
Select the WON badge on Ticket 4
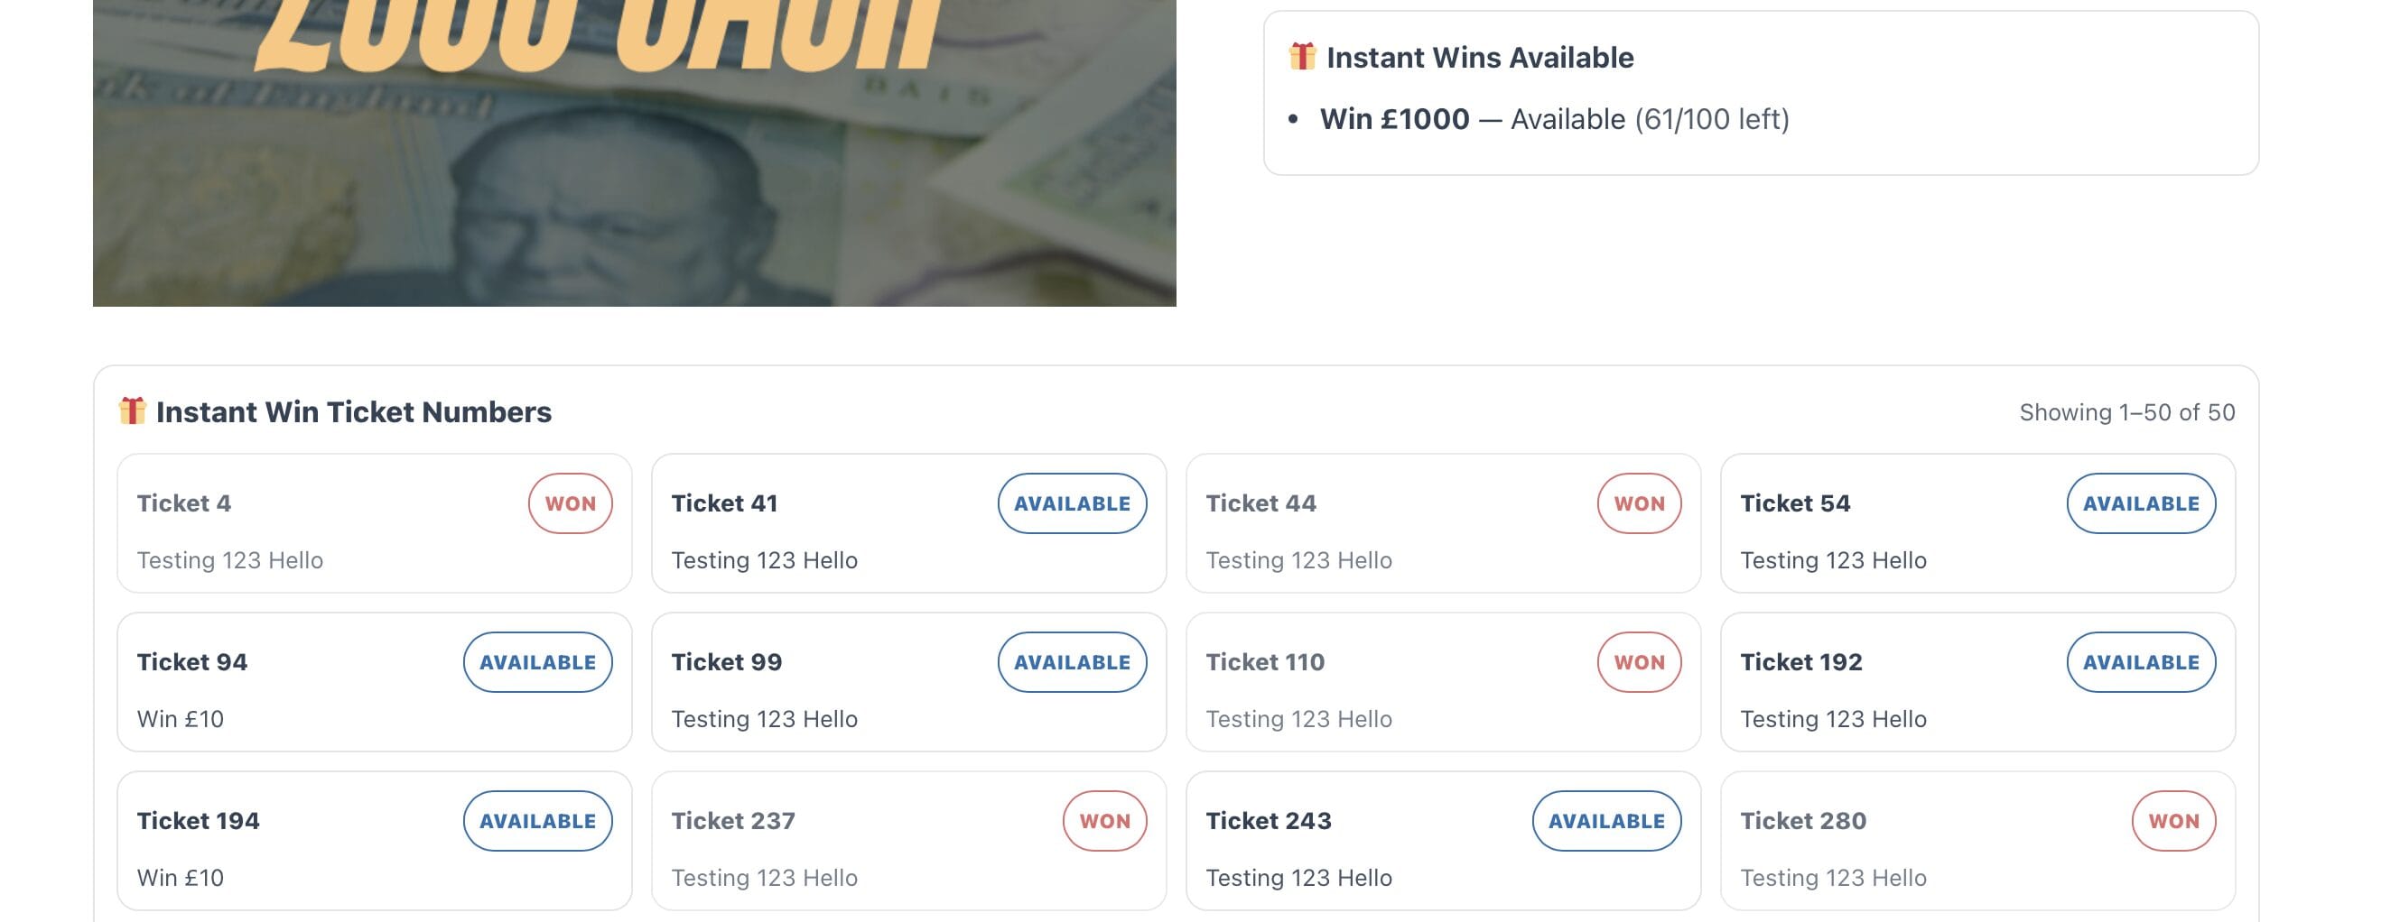570,502
